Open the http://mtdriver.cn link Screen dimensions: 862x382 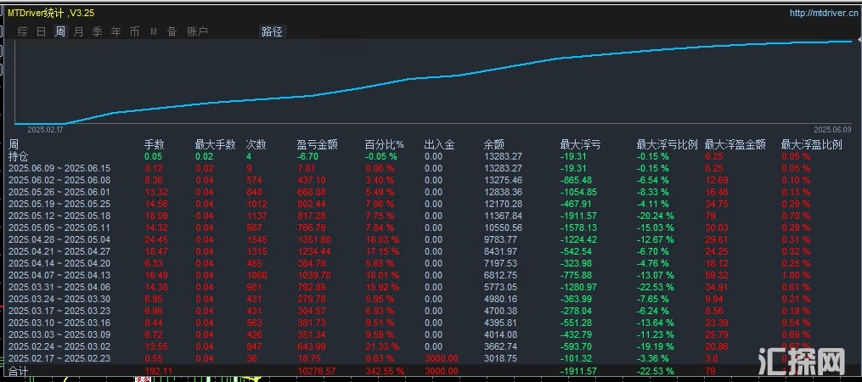click(823, 14)
